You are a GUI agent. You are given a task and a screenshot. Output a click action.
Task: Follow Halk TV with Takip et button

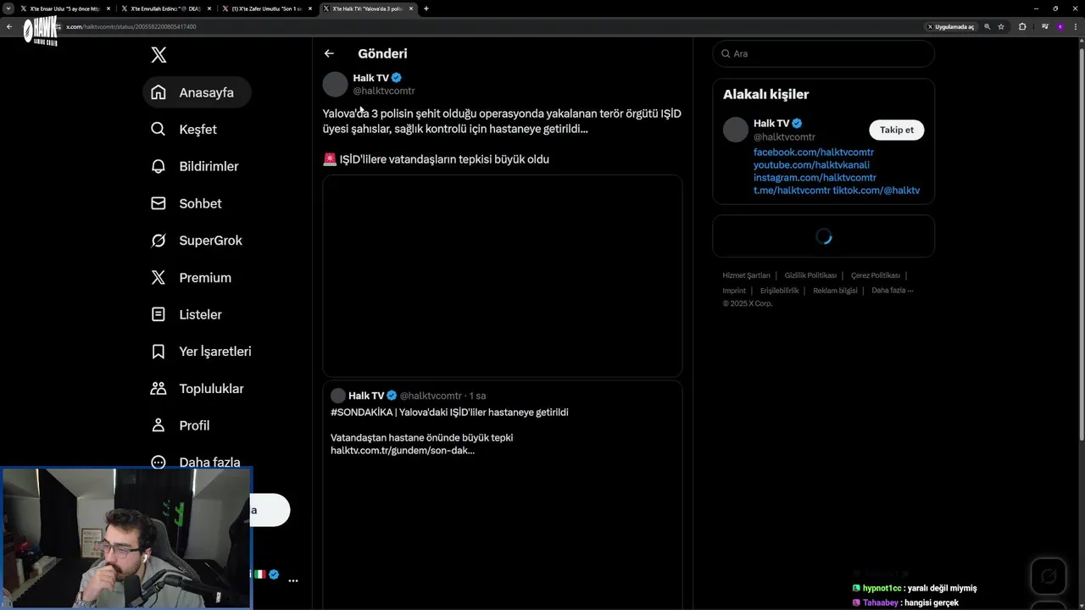897,130
